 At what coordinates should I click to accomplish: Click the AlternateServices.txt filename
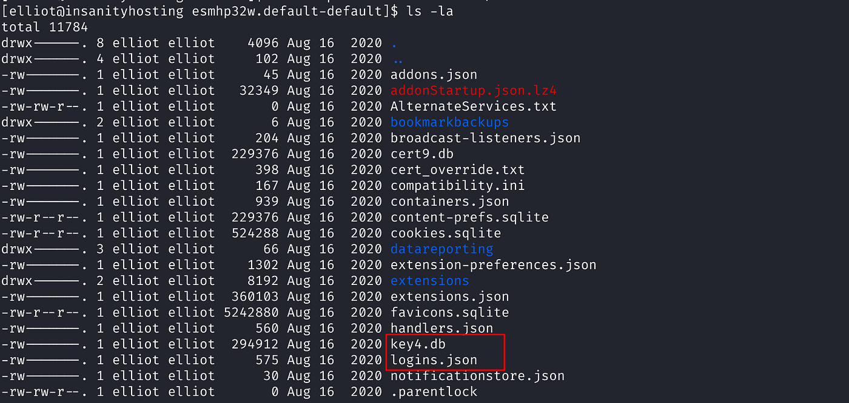(x=474, y=106)
